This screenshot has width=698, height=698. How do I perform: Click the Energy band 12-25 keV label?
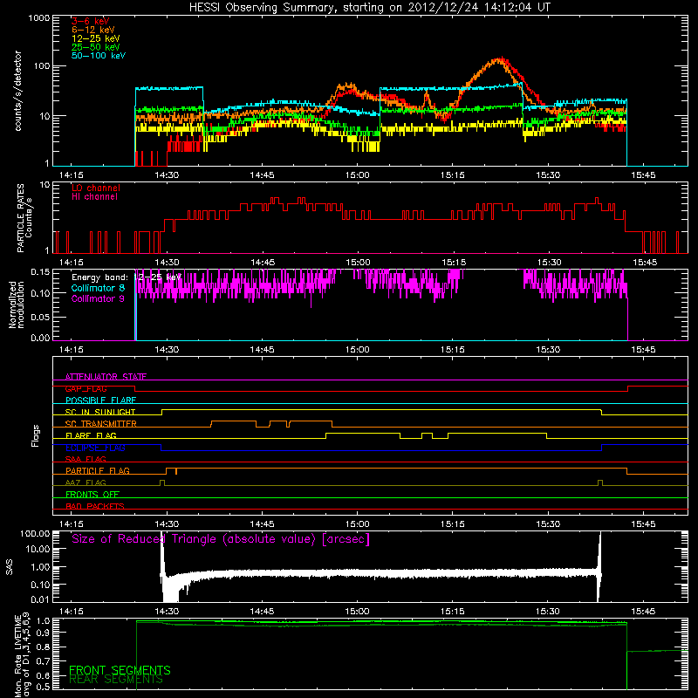coord(126,277)
